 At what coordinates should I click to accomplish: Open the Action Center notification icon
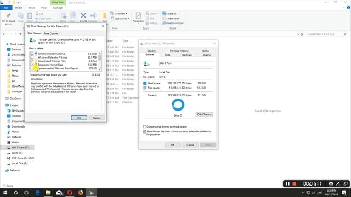(x=344, y=193)
